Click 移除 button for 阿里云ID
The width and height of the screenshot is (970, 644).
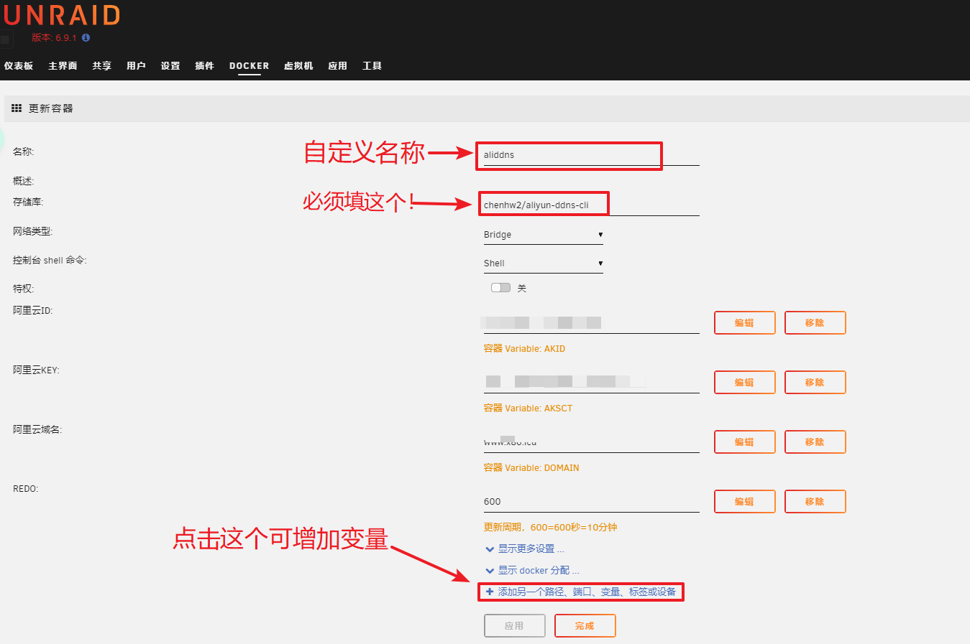[815, 322]
